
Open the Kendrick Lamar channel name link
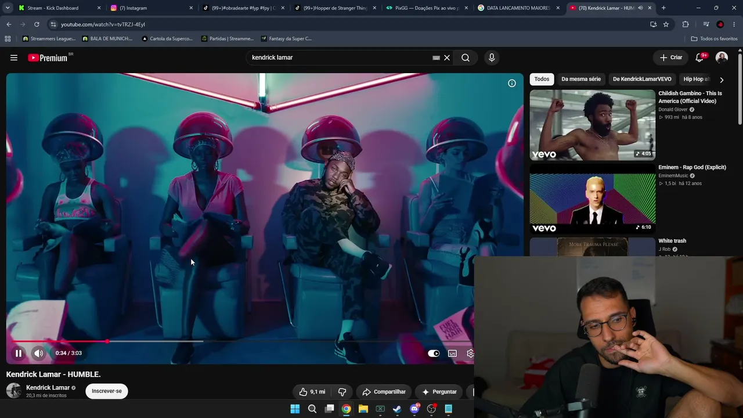pyautogui.click(x=48, y=387)
